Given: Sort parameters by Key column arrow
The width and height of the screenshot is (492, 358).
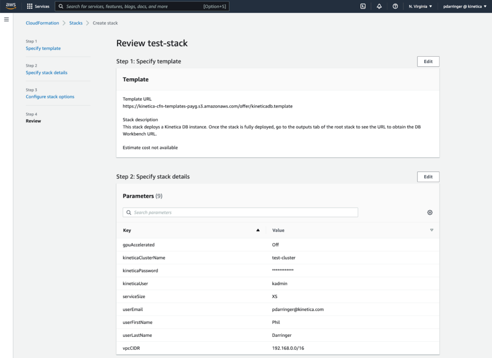Looking at the screenshot, I should pos(258,230).
